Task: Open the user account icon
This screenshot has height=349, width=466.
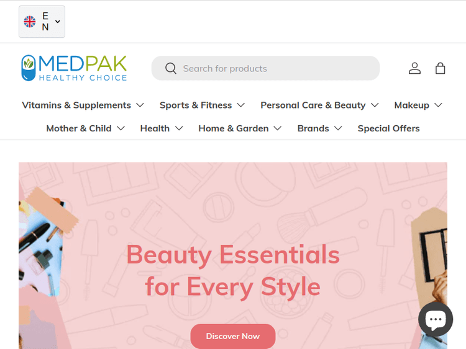Action: point(414,68)
